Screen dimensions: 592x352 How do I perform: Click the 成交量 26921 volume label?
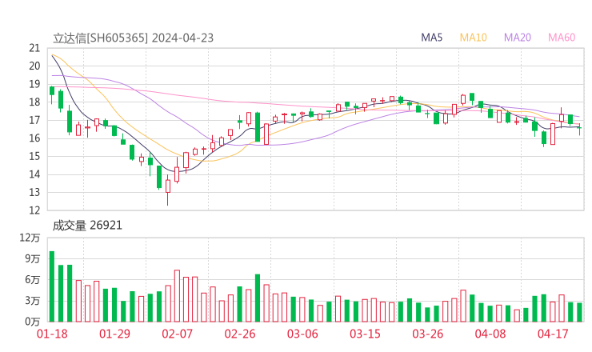click(x=87, y=226)
